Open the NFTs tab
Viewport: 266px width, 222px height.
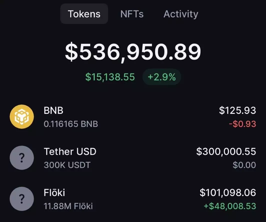[x=132, y=14]
